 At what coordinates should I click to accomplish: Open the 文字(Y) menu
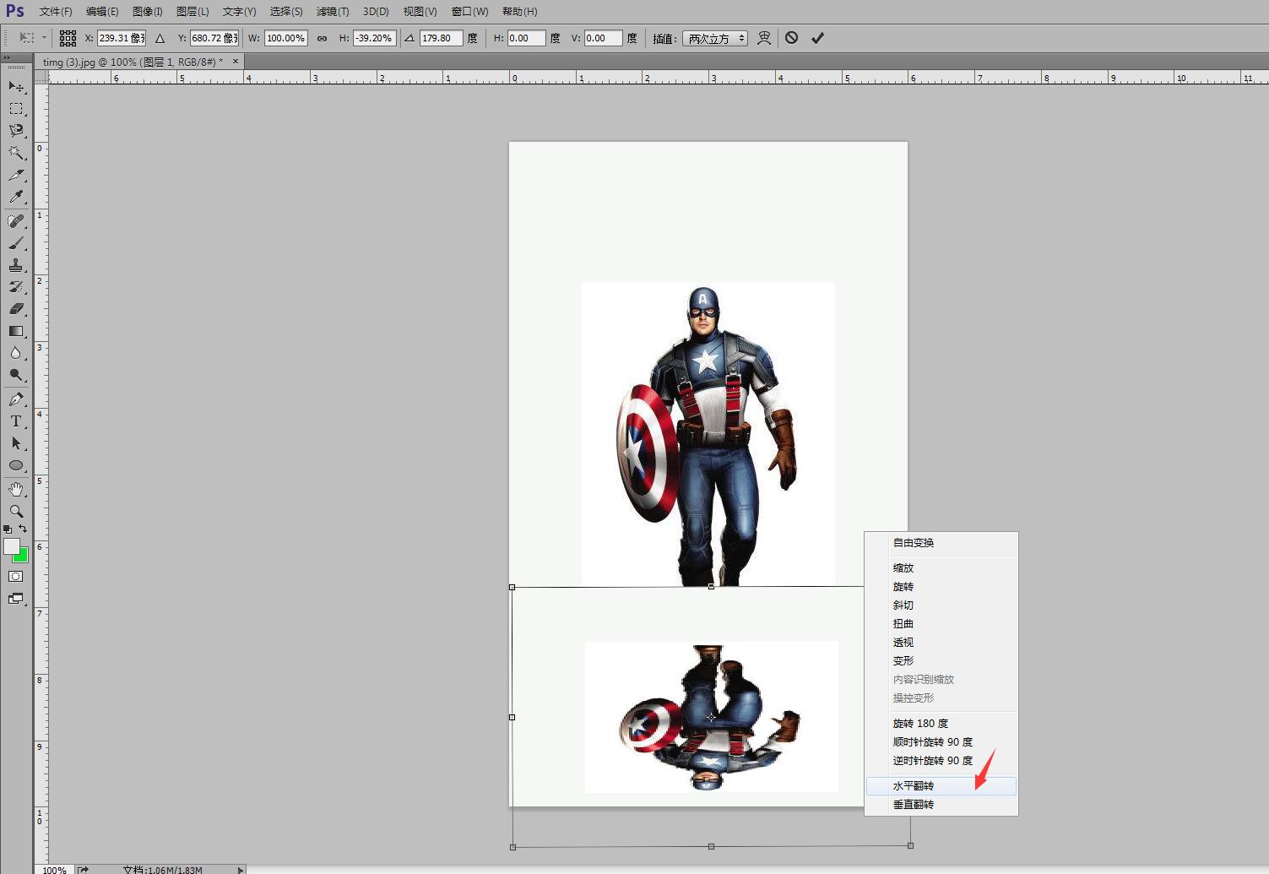click(239, 12)
